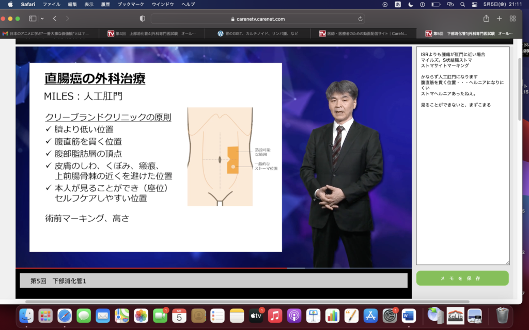Click the メモを保存 button
Viewport: 529px width, 330px height.
[462, 278]
